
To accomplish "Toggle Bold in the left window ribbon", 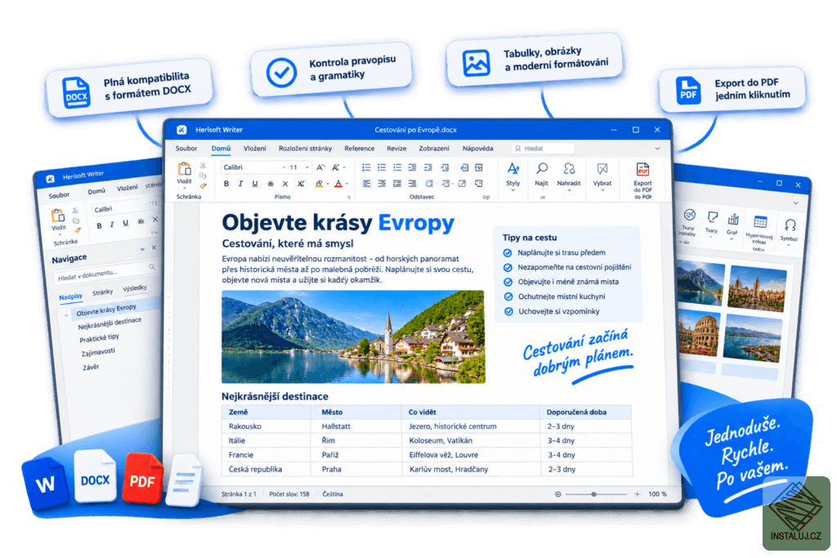I will 99,225.
